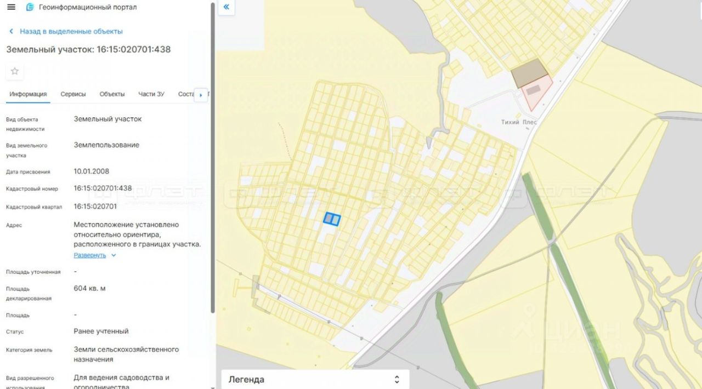The width and height of the screenshot is (702, 389).
Task: Toggle the Легенда up-down arrows
Action: [x=397, y=379]
